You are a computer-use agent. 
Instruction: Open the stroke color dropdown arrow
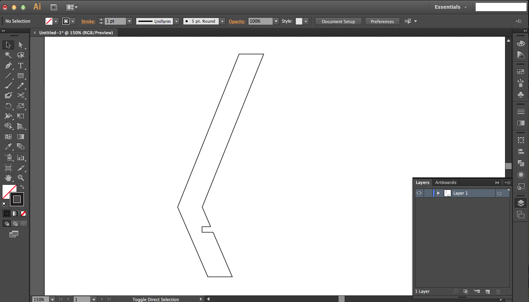[x=73, y=21]
